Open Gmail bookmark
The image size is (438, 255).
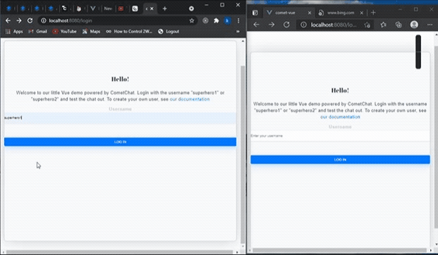[x=37, y=32]
